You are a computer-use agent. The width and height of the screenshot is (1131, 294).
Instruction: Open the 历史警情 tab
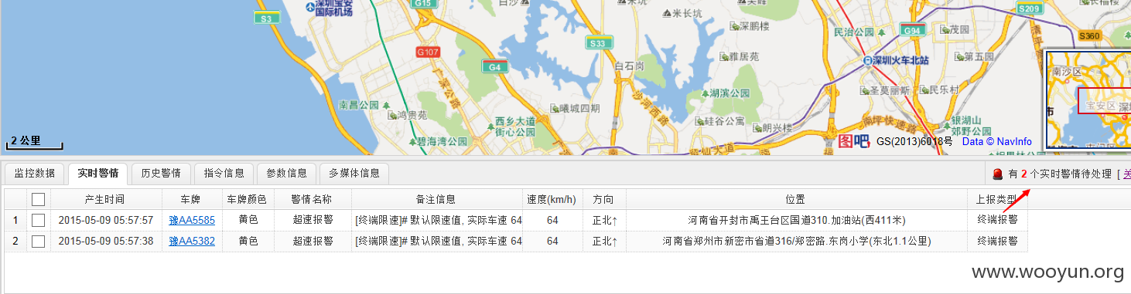click(160, 173)
